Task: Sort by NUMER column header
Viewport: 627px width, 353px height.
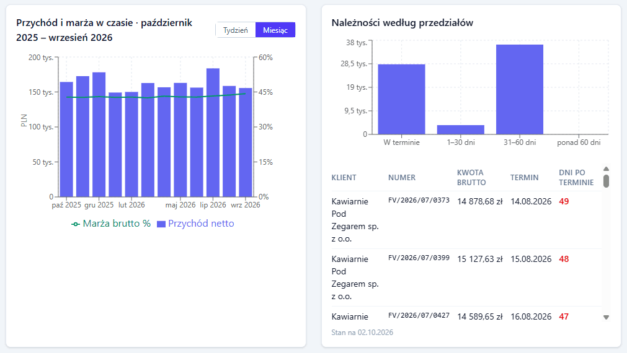Action: (x=402, y=178)
